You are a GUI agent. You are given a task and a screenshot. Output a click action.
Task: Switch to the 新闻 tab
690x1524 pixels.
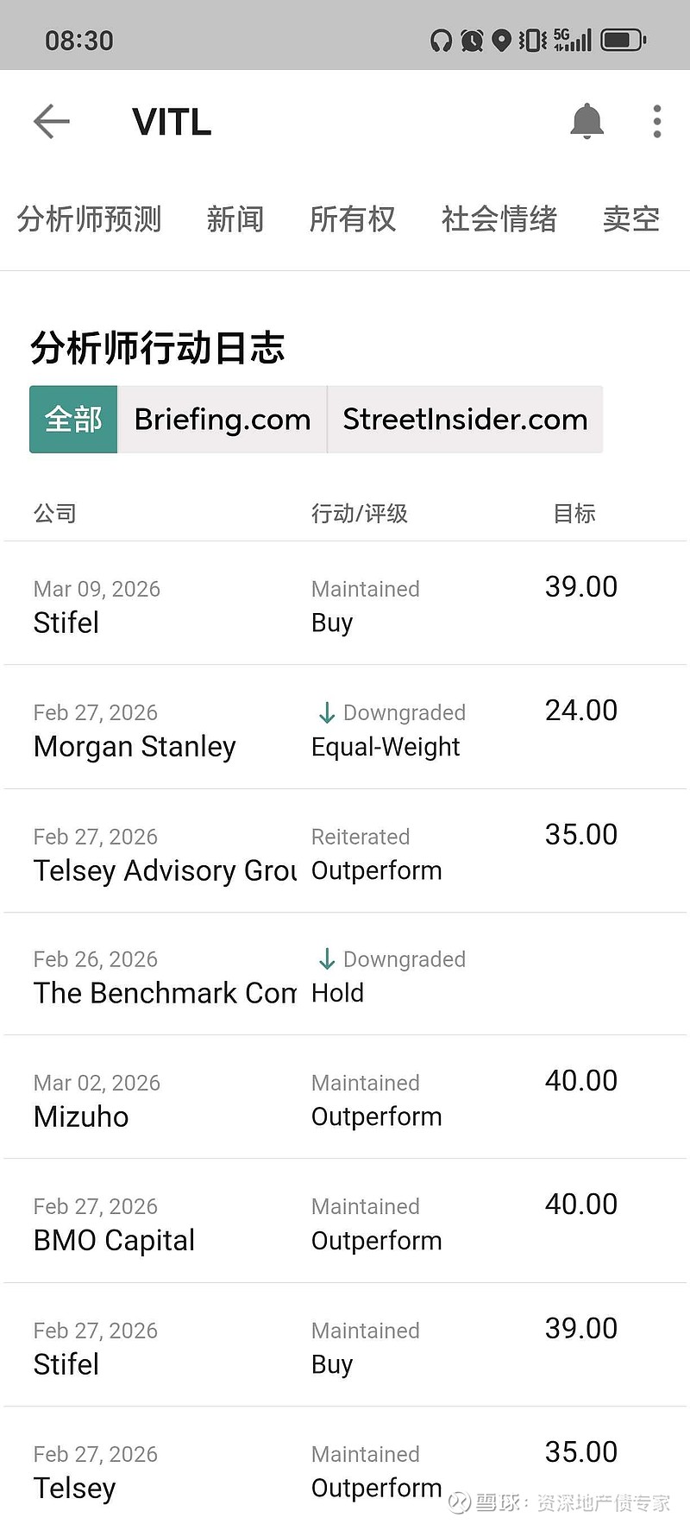click(235, 219)
